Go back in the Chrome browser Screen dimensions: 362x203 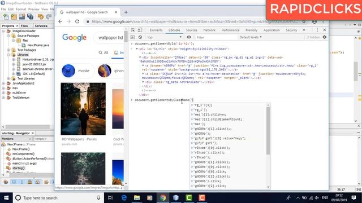[61, 21]
